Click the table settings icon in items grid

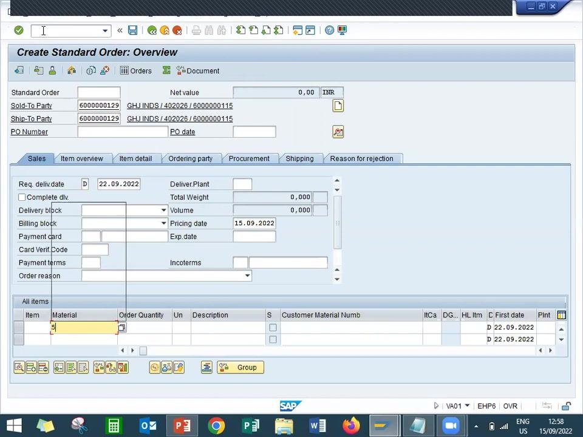click(x=561, y=315)
